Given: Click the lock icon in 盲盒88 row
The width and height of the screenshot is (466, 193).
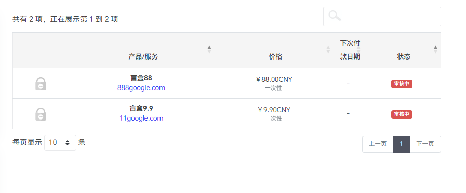Looking at the screenshot, I should pyautogui.click(x=41, y=83).
